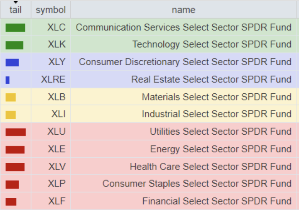299x210 pixels.
Task: Click the green tail bar for XLC
Action: coord(15,28)
